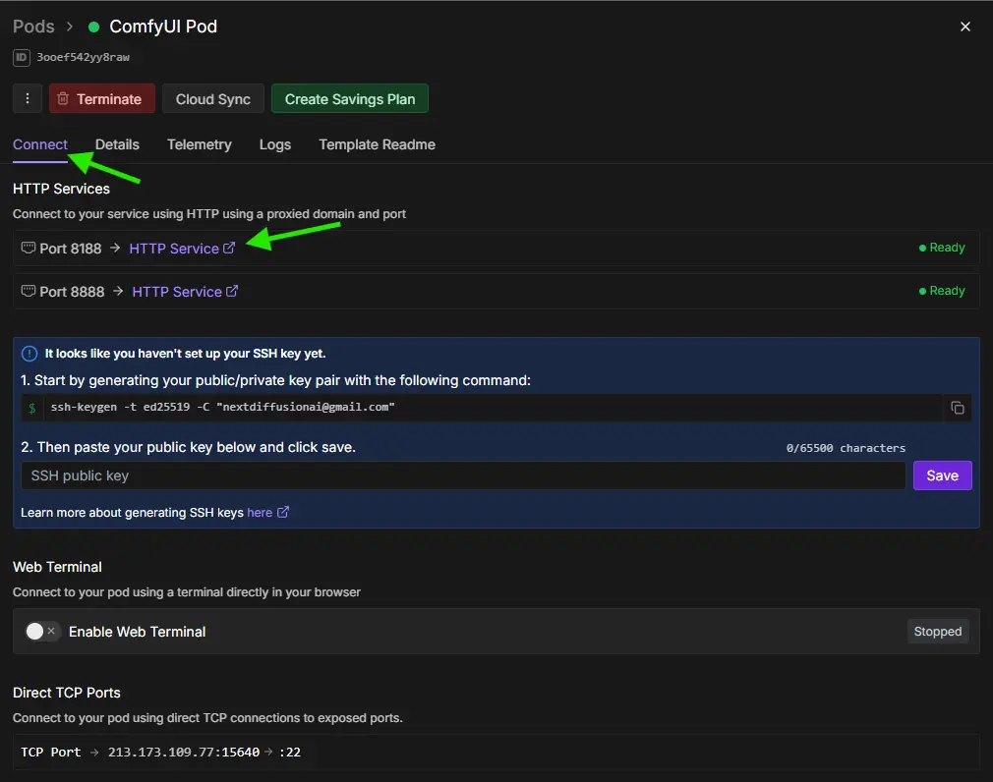Click the Web Terminal heading
993x782 pixels.
point(57,567)
